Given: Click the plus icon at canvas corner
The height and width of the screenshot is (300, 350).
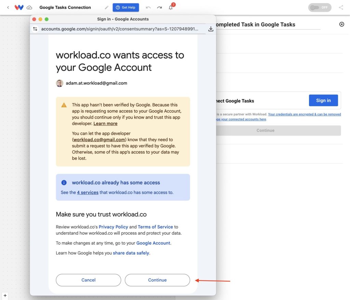Looking at the screenshot, I should pyautogui.click(x=5, y=296).
